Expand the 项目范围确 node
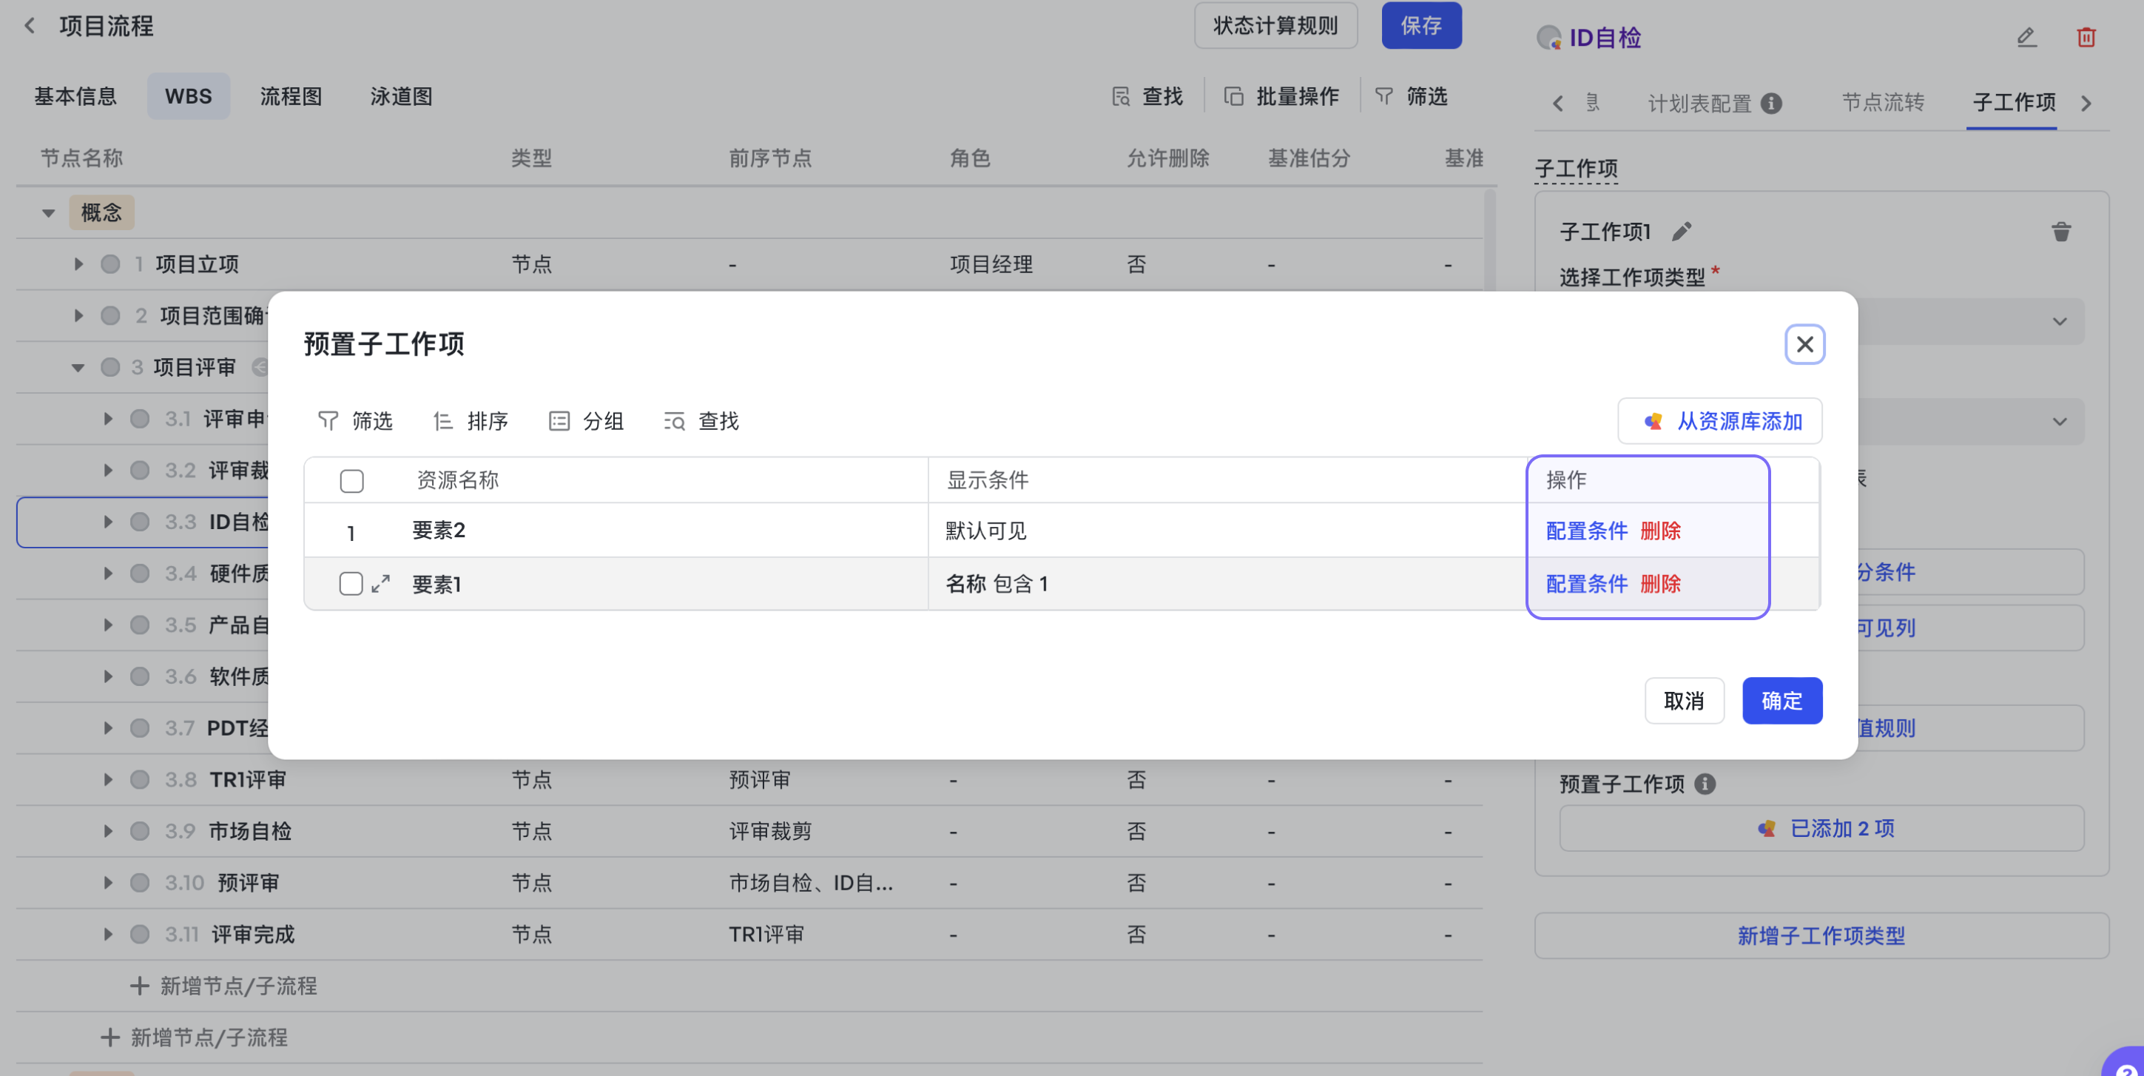The height and width of the screenshot is (1076, 2144). tap(78, 316)
